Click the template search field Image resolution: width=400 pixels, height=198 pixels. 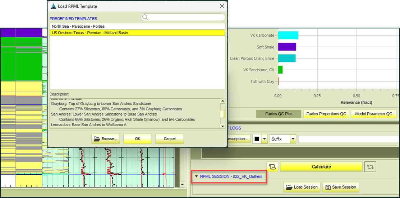coord(183,17)
